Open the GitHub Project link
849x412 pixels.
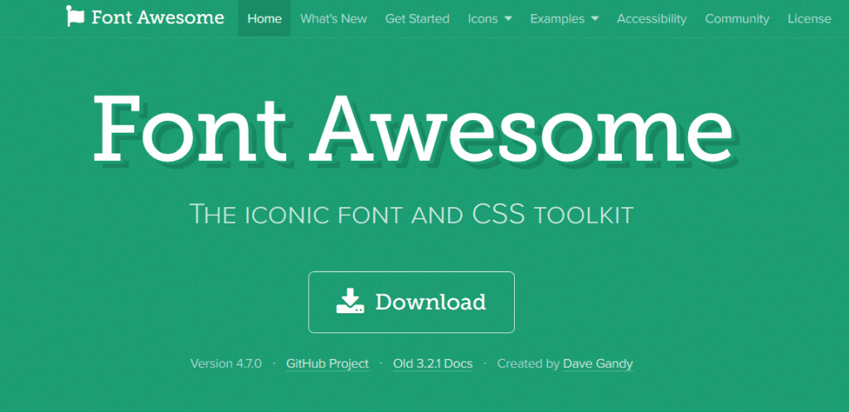pyautogui.click(x=327, y=364)
